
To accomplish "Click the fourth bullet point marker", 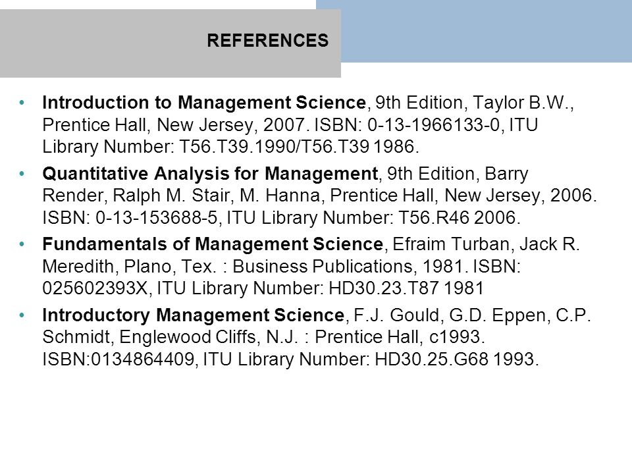I will [x=22, y=315].
